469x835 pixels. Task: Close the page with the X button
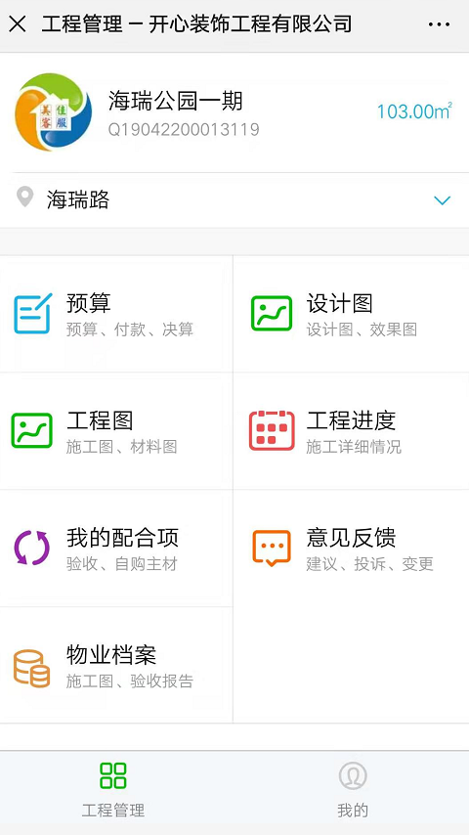(x=18, y=24)
